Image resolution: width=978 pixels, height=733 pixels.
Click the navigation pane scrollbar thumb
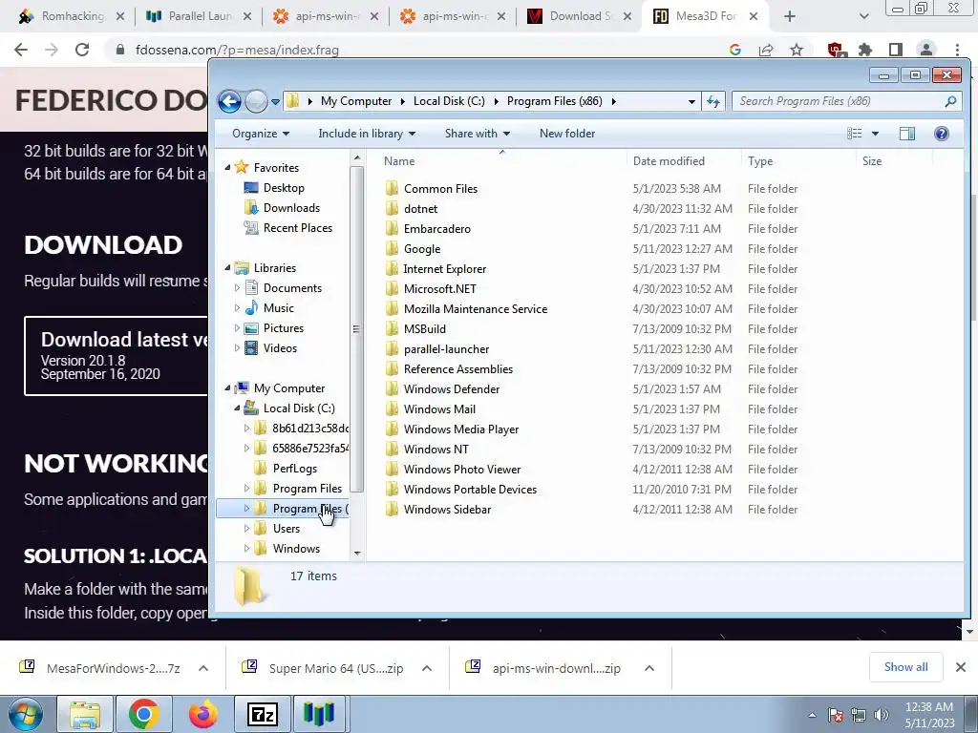(x=357, y=329)
